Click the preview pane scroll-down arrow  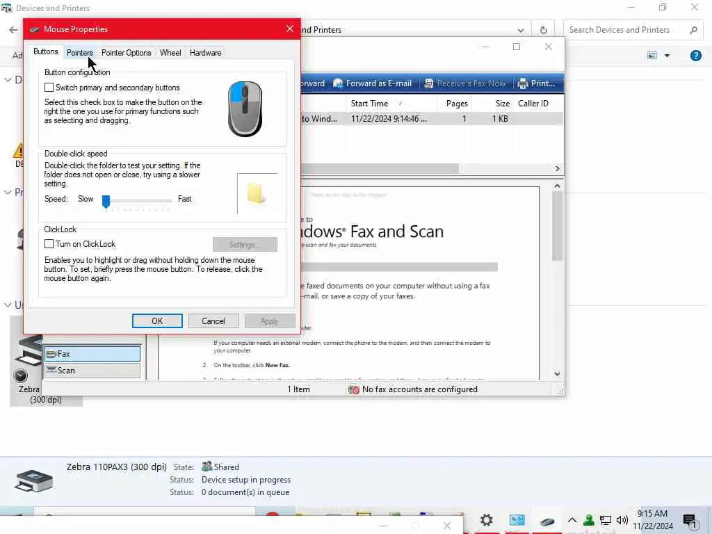(557, 374)
